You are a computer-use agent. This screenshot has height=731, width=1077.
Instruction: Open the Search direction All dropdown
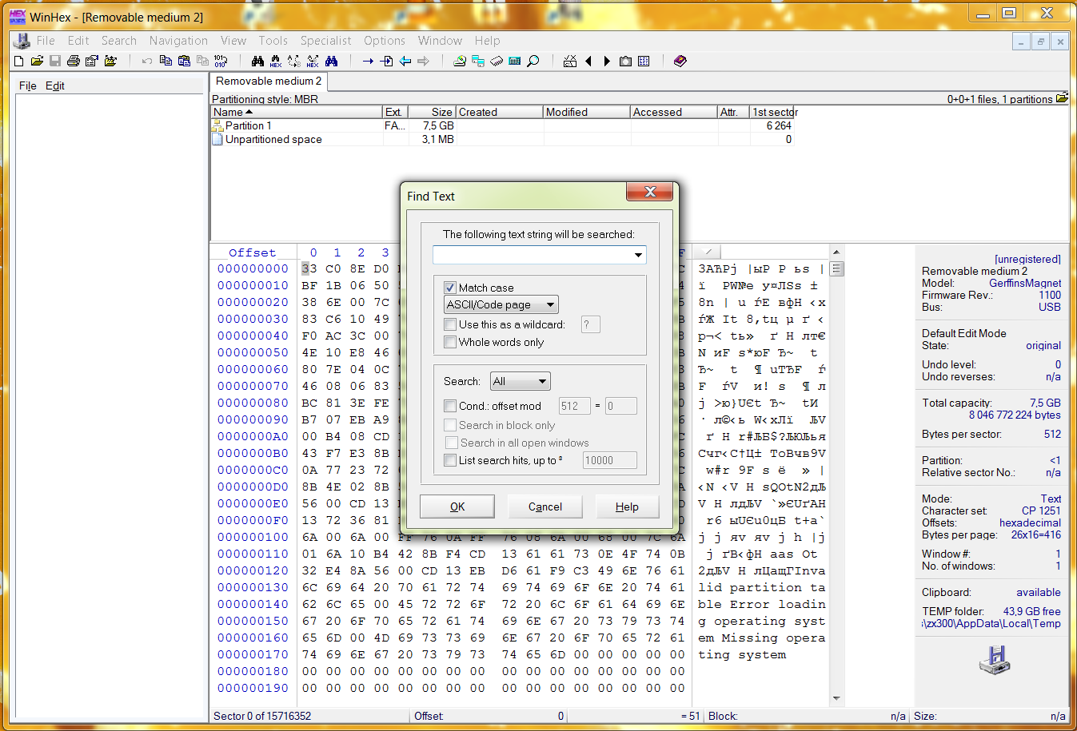pyautogui.click(x=521, y=381)
